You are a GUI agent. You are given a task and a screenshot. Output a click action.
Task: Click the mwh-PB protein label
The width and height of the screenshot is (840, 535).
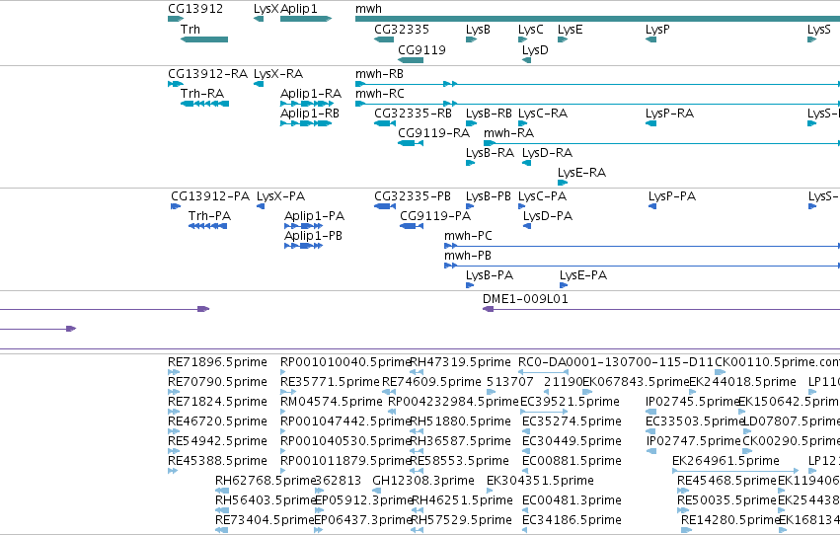(468, 256)
